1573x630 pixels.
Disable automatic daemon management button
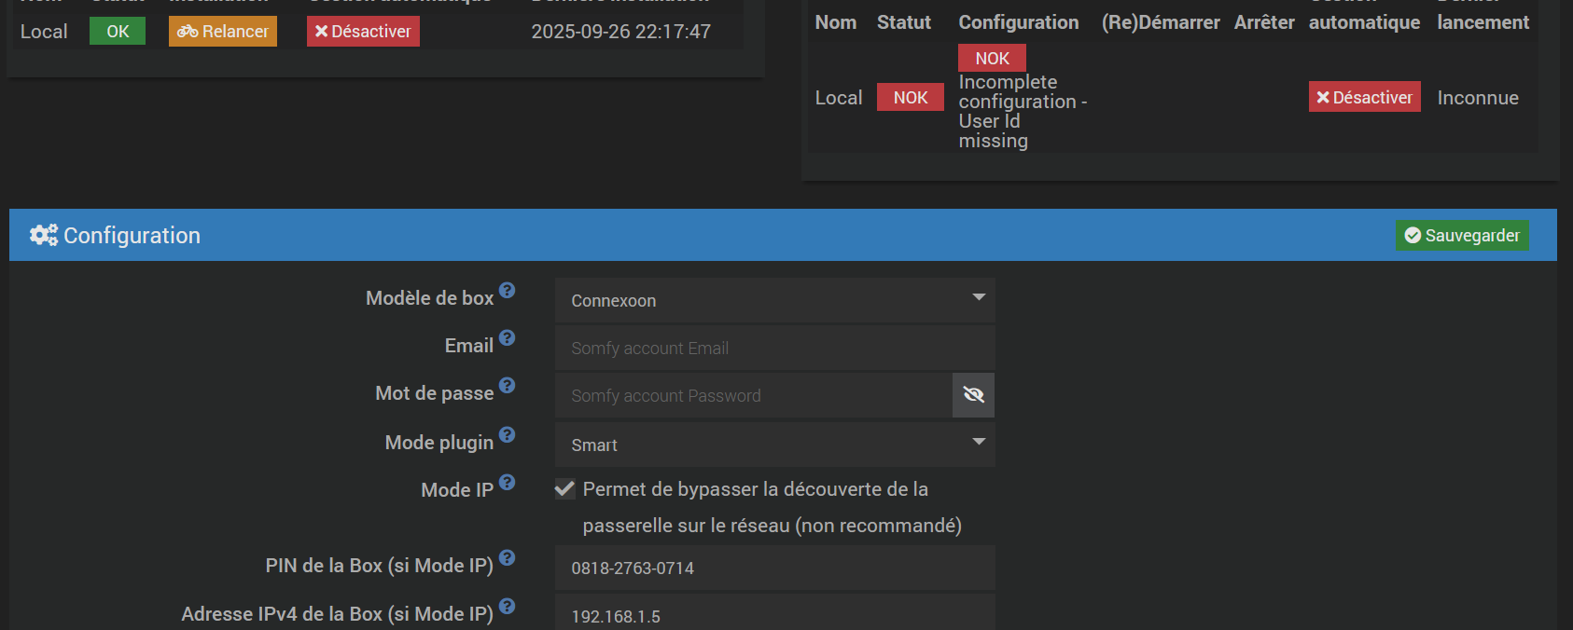tap(1364, 97)
